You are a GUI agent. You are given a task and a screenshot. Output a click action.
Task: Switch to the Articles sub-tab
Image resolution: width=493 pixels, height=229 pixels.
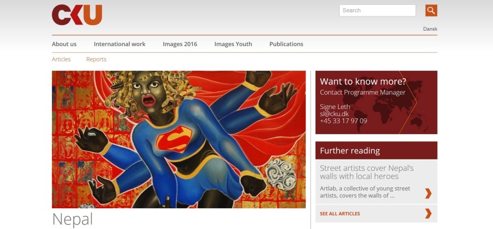pyautogui.click(x=61, y=59)
